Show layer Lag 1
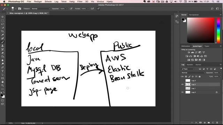 click(x=183, y=88)
